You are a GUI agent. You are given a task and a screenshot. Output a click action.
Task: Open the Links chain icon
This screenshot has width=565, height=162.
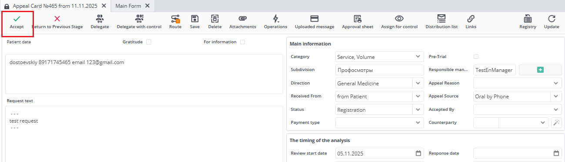471,19
